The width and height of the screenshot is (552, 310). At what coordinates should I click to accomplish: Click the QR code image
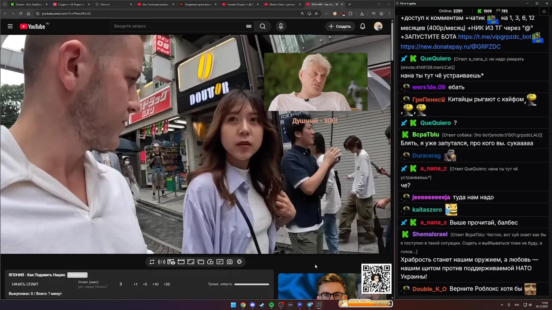point(376,279)
